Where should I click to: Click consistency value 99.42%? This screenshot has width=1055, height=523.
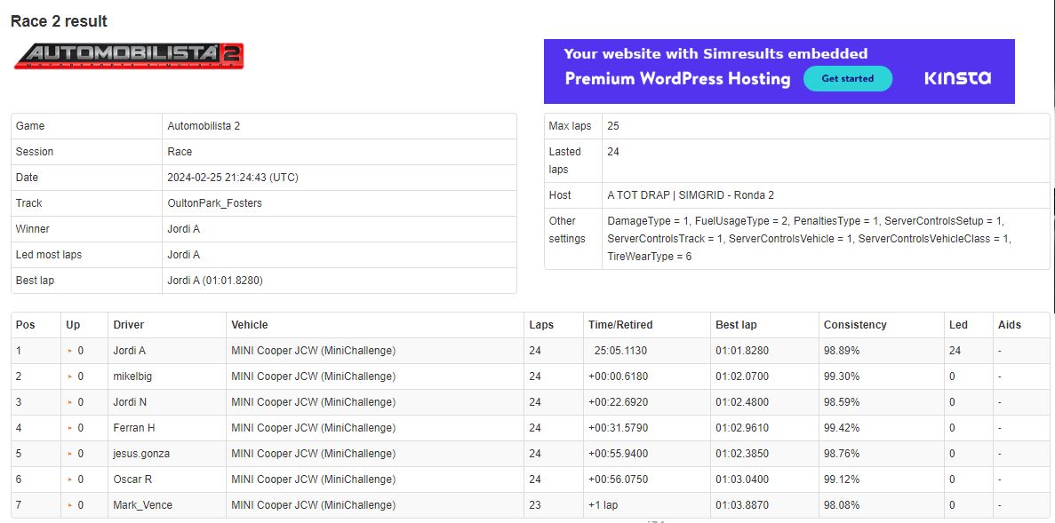click(x=842, y=427)
